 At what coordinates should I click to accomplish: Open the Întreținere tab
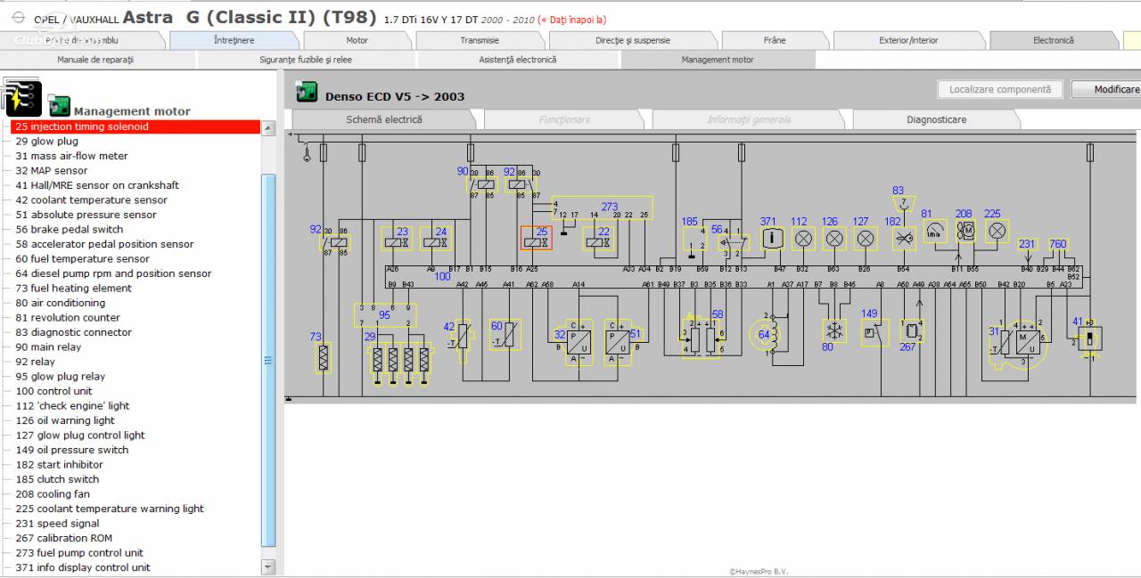[x=234, y=40]
